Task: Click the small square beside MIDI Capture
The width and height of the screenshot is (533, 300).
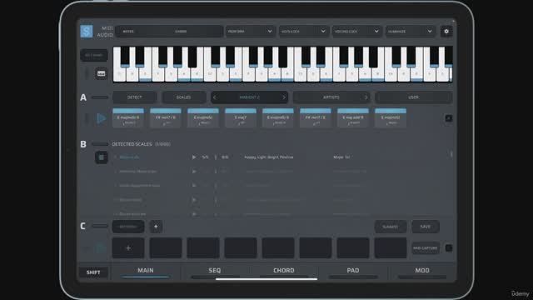Action: 448,248
